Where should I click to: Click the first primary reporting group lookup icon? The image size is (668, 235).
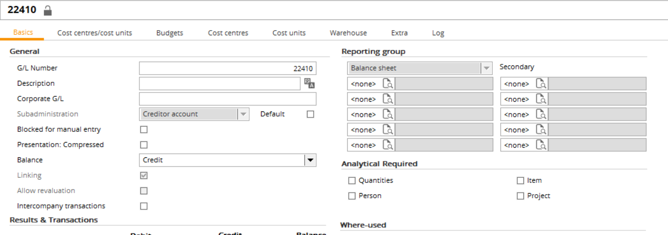click(388, 84)
